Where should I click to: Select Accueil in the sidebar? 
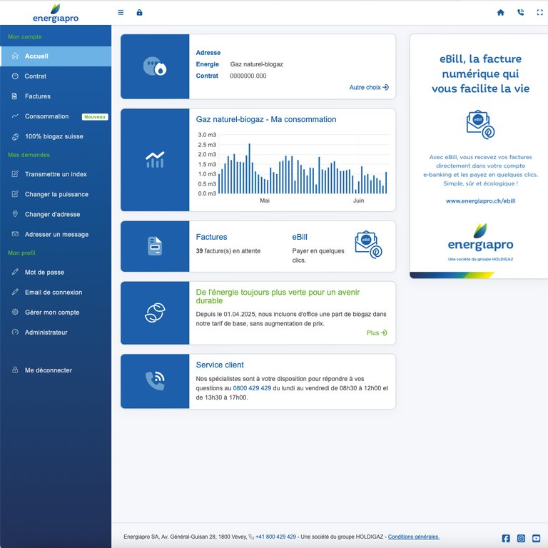pos(56,56)
